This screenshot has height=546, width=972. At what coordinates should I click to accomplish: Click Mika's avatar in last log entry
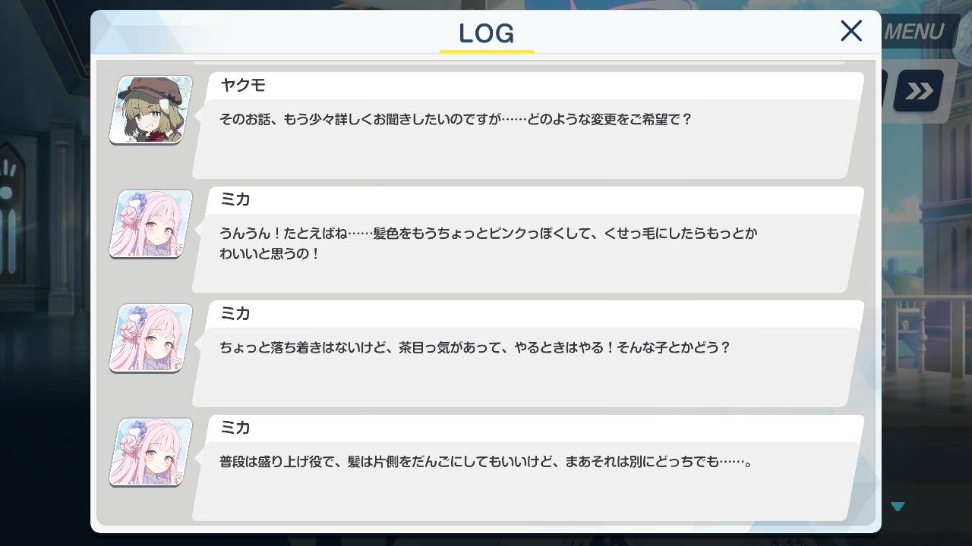coord(150,452)
